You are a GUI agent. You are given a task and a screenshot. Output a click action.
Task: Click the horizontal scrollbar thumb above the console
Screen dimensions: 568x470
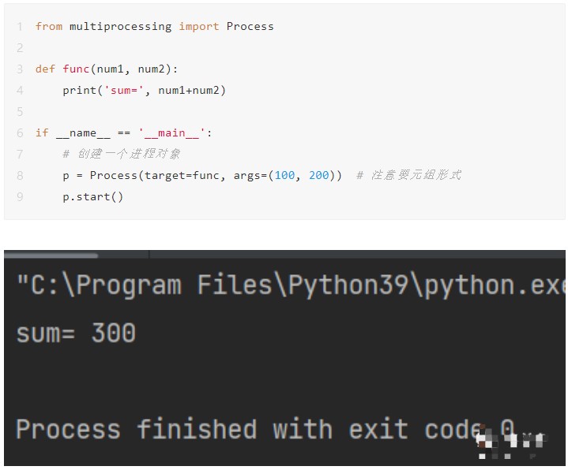tap(51, 256)
